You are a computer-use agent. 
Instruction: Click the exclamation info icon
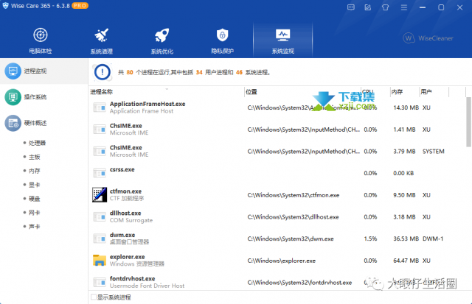pos(103,72)
